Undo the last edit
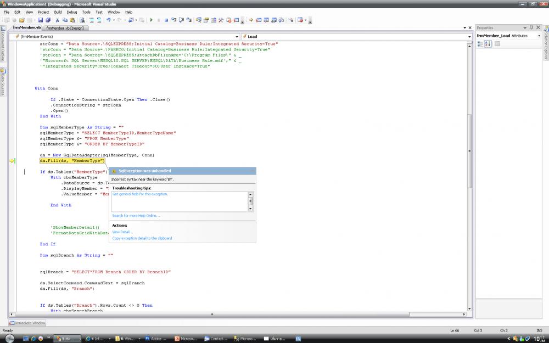The width and height of the screenshot is (549, 343). (x=109, y=20)
